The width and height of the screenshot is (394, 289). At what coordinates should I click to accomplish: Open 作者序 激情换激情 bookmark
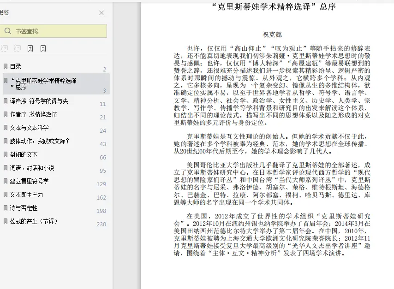click(x=33, y=114)
